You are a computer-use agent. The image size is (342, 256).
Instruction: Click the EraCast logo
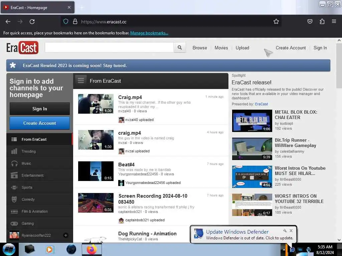click(x=22, y=47)
